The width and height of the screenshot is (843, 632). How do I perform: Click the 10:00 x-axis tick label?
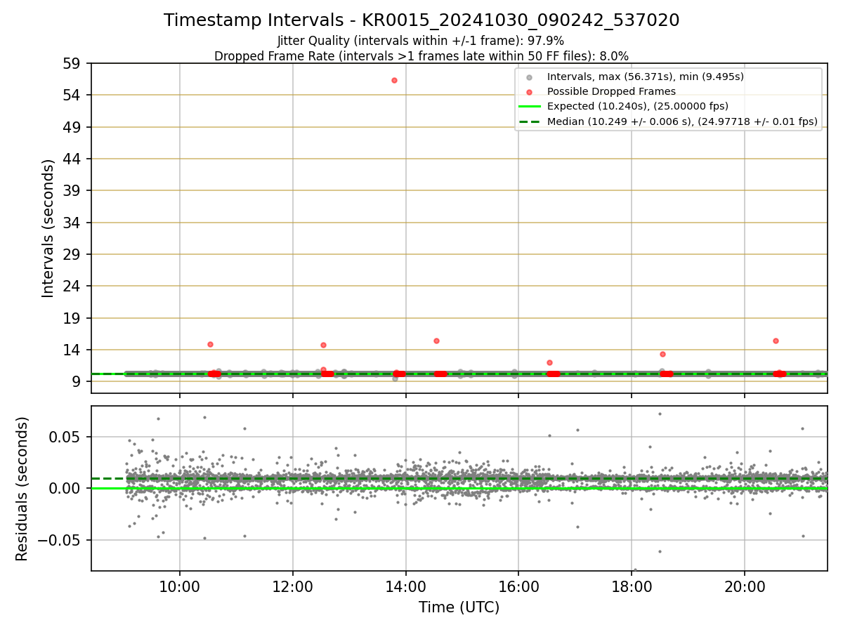tap(180, 588)
